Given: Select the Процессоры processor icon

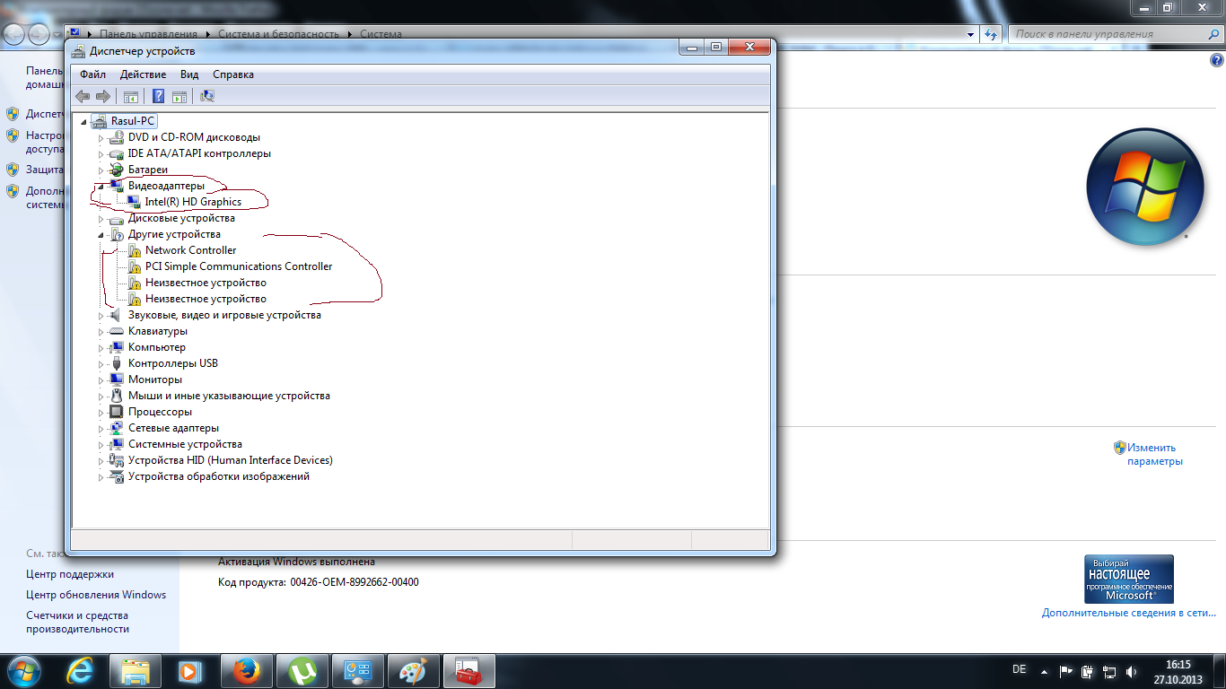Looking at the screenshot, I should point(116,412).
